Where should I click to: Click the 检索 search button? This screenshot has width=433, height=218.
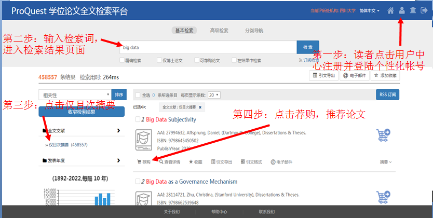(x=308, y=47)
